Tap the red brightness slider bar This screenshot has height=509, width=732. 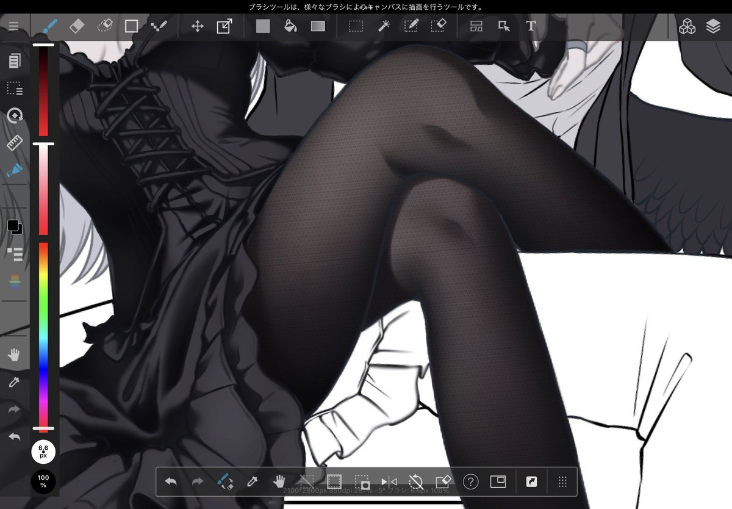tap(43, 92)
